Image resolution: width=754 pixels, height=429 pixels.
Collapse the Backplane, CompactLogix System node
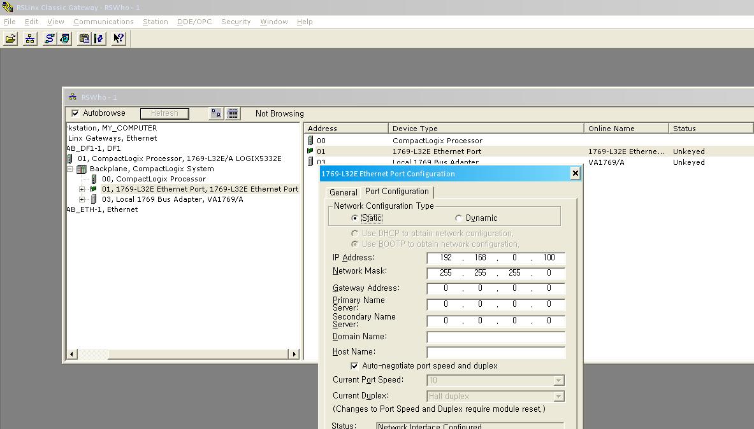tap(69, 169)
